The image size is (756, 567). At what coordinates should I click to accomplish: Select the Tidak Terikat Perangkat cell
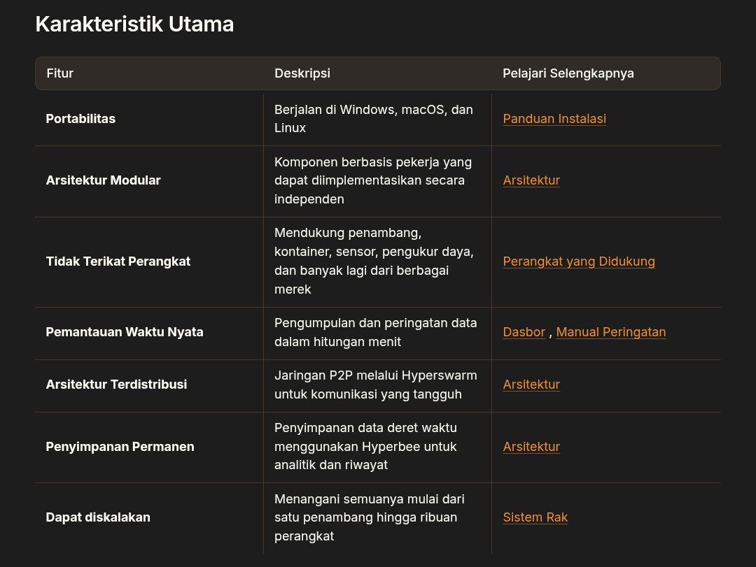coord(118,261)
